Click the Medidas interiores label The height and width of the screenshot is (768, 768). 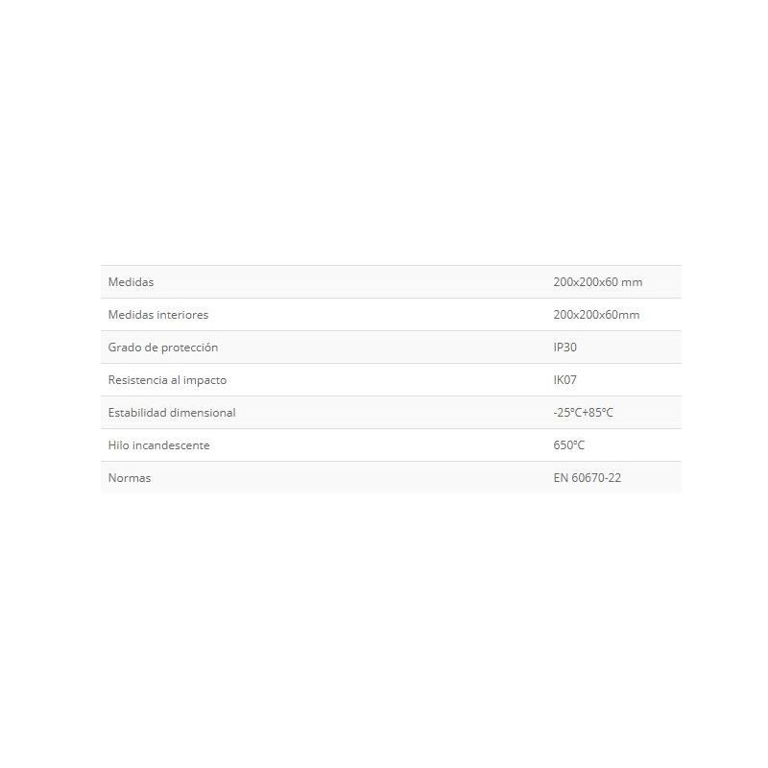pos(158,315)
